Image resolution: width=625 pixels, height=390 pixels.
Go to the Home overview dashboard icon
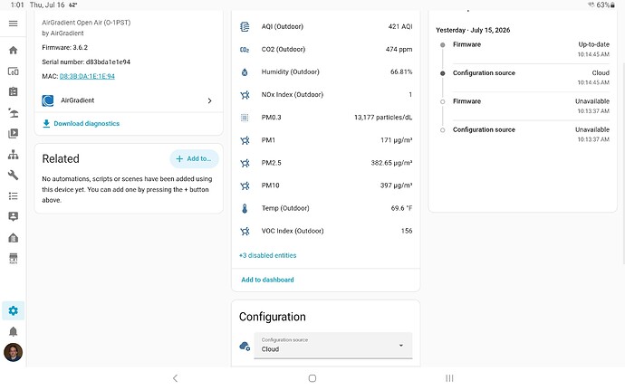coord(14,50)
